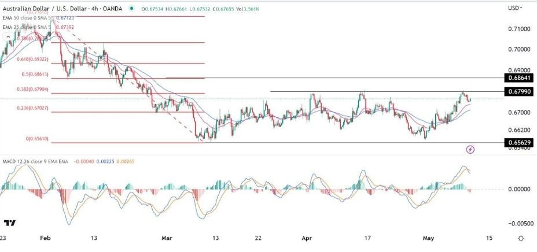
Task: Open the USD currency dropdown
Action: [x=516, y=8]
